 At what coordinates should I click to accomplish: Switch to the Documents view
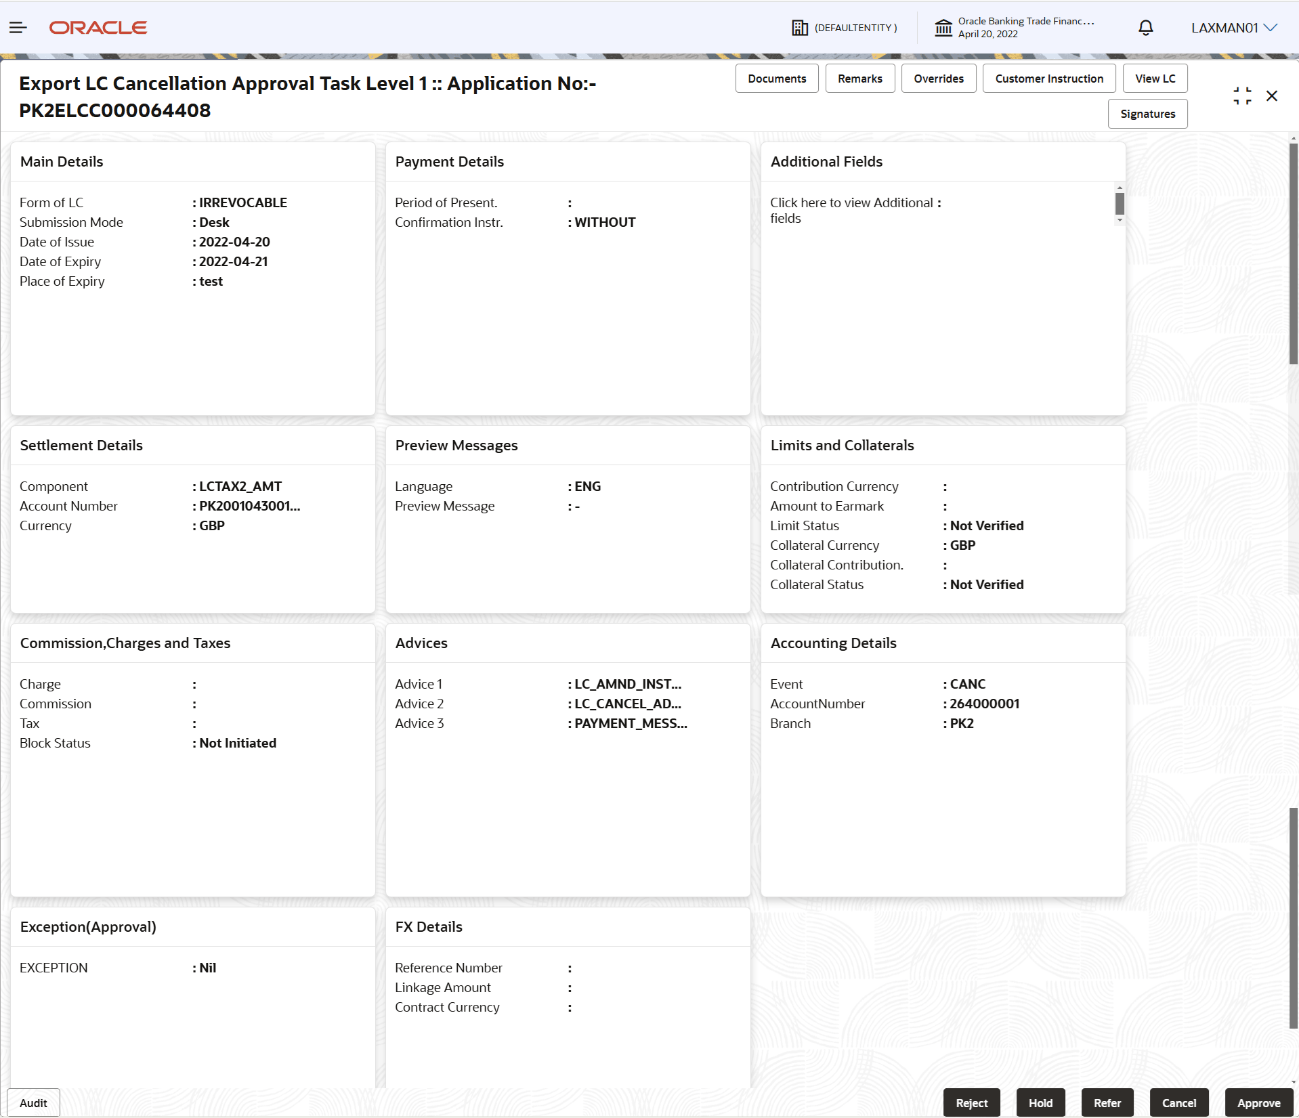[x=776, y=78]
